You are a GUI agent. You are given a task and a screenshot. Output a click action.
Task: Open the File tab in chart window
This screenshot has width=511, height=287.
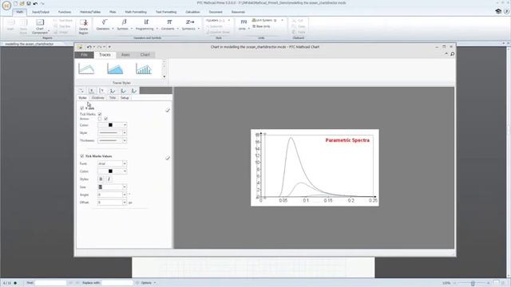click(84, 55)
